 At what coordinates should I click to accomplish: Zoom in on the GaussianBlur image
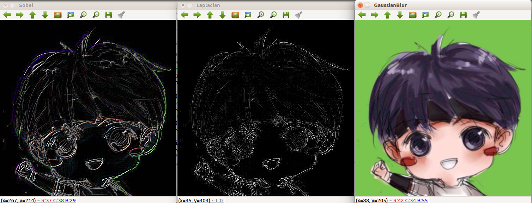coord(438,15)
